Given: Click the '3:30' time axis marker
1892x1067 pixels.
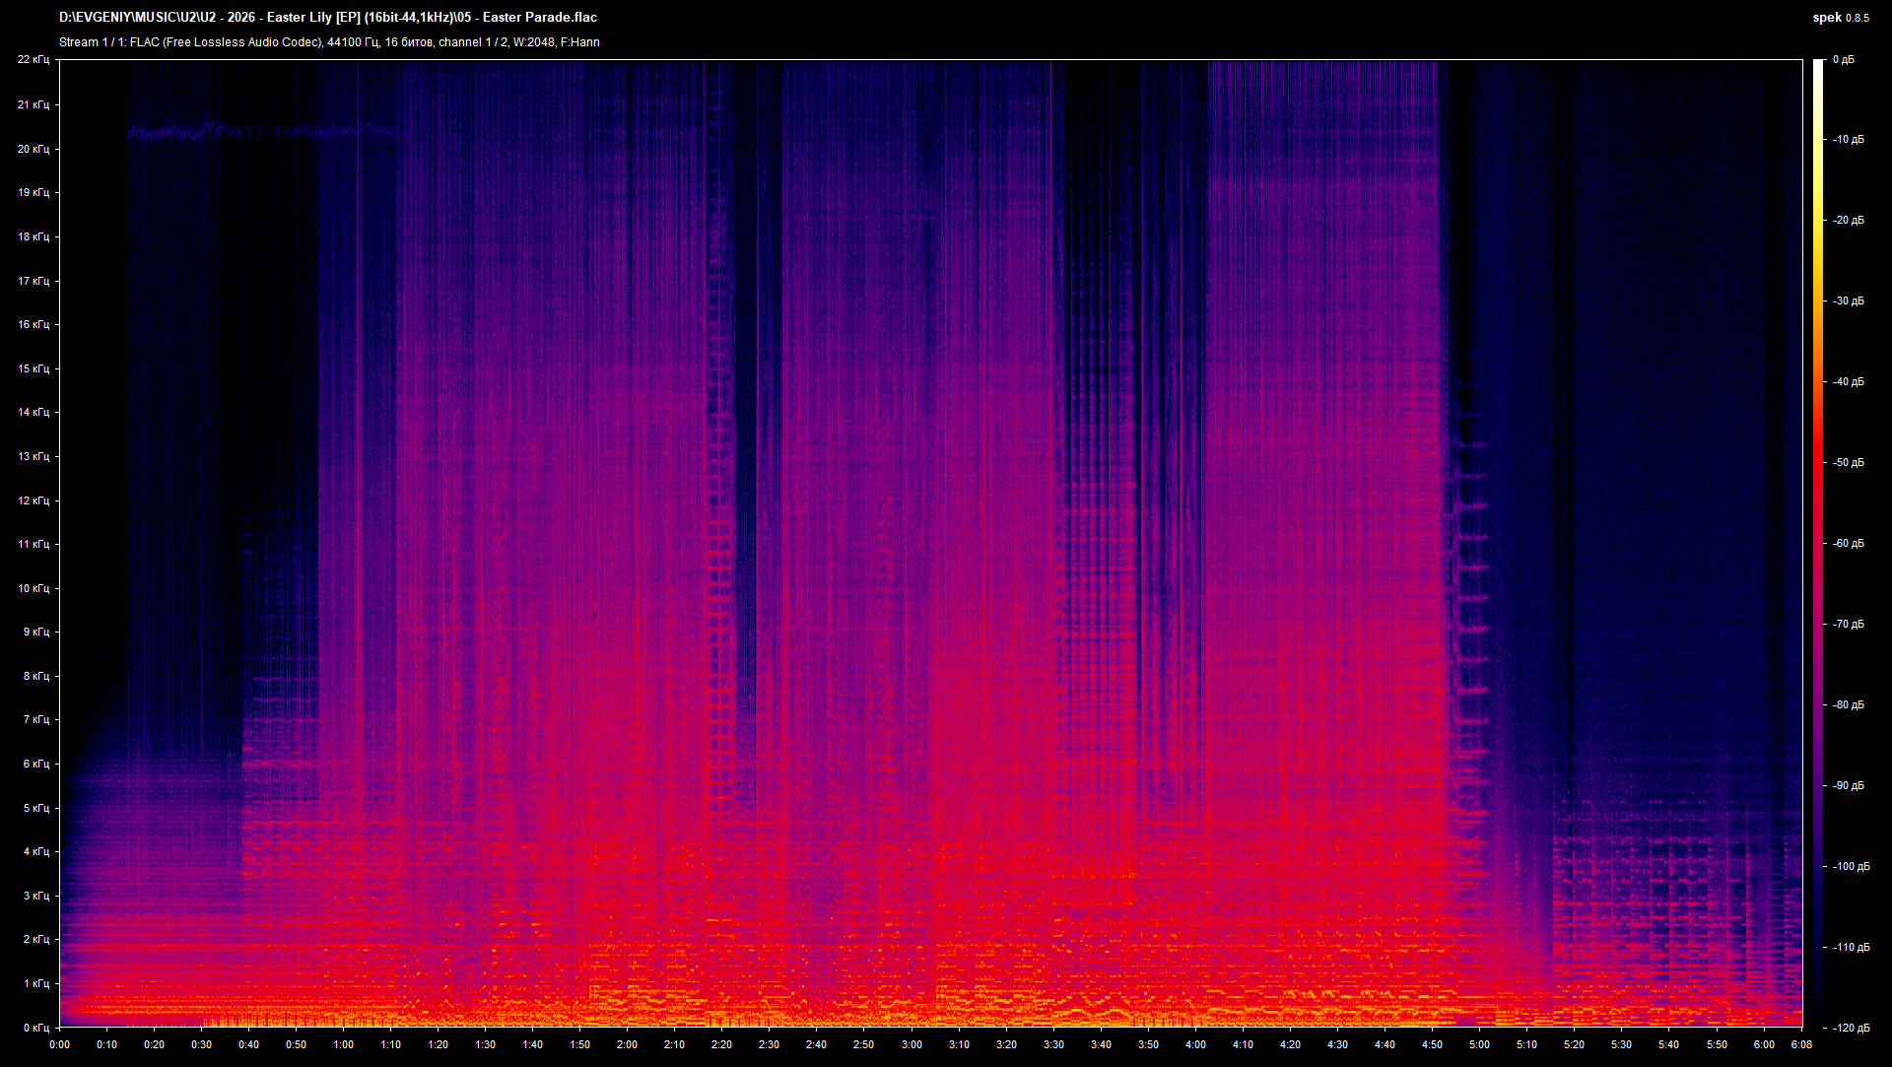Looking at the screenshot, I should coord(1054,1045).
